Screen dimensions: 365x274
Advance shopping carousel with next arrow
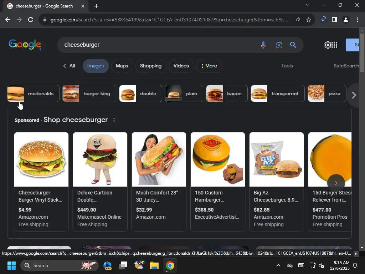(x=336, y=183)
